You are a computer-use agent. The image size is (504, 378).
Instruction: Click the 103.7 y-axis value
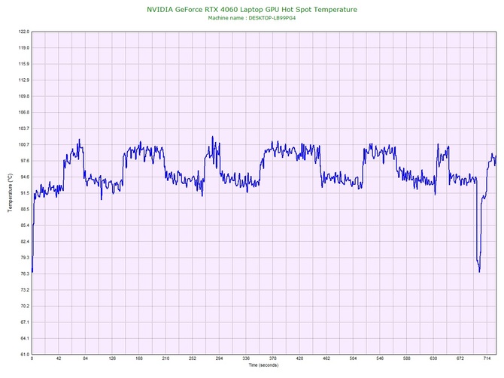24,129
